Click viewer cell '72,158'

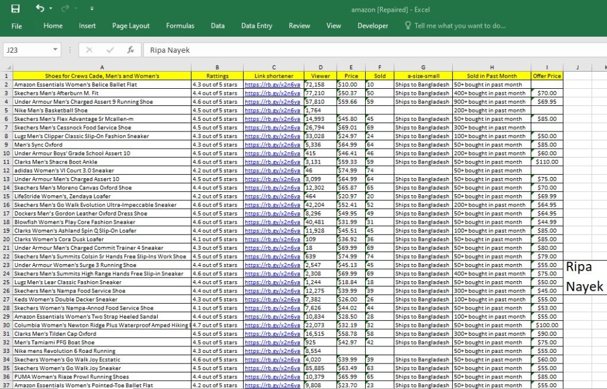point(321,85)
